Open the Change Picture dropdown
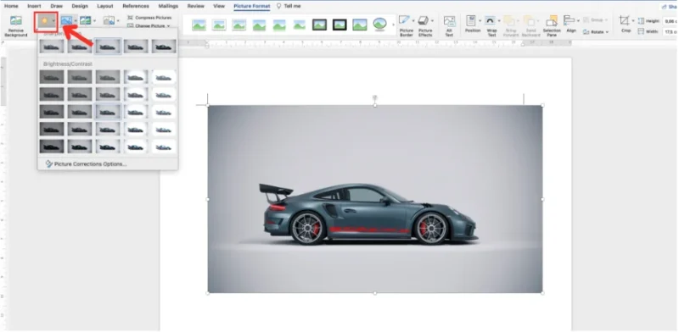Viewport: 679px width, 332px height. pos(149,25)
